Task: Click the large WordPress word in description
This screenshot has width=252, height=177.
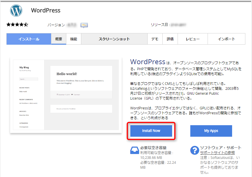Action: 148,62
